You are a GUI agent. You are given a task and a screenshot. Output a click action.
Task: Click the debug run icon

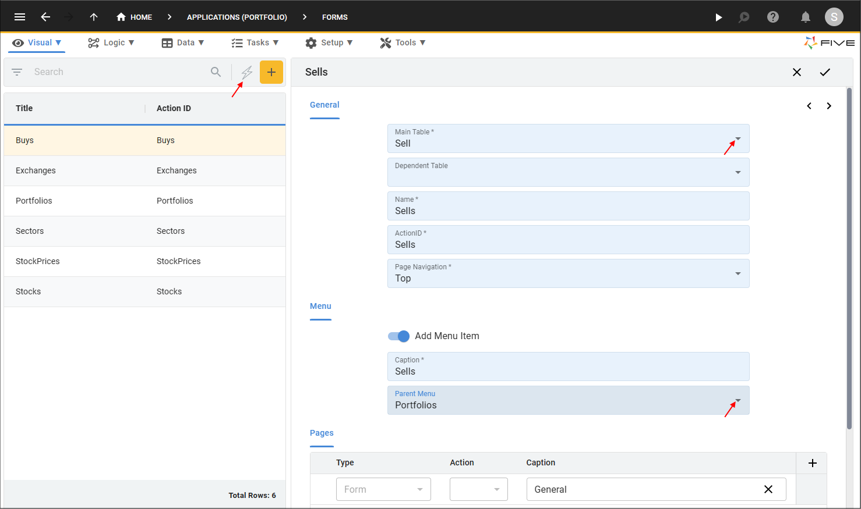click(x=744, y=17)
